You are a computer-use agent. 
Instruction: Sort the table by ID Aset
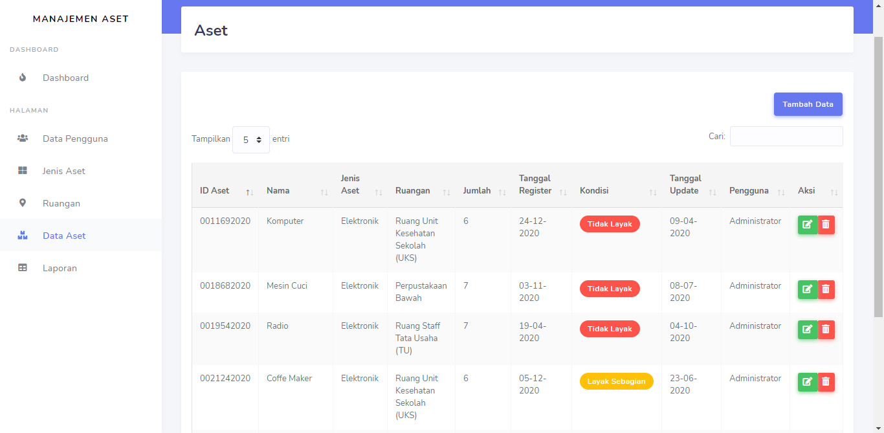pyautogui.click(x=214, y=190)
